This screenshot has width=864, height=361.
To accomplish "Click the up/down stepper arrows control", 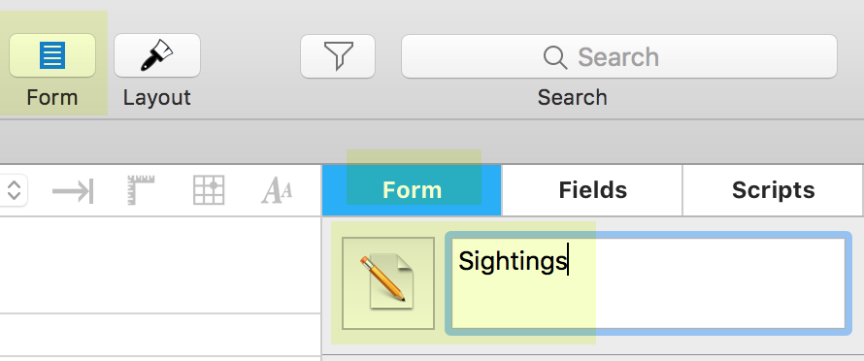I will pos(14,190).
